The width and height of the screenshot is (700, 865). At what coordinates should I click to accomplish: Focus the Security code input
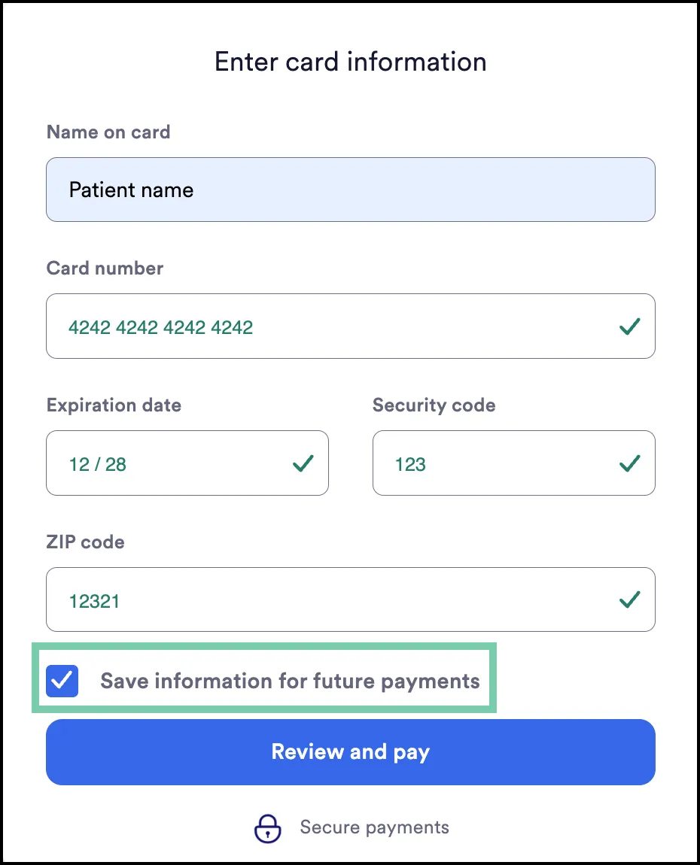click(489, 463)
